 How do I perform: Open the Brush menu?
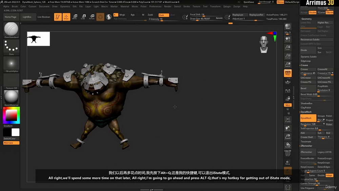[x=15, y=6]
